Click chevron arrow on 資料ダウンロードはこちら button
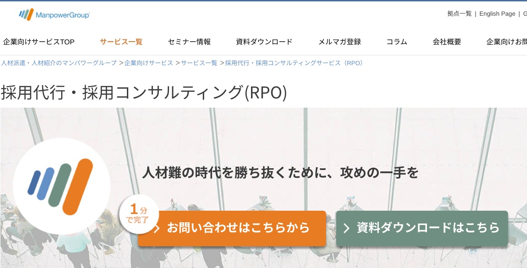This screenshot has height=268, width=527. [x=346, y=228]
